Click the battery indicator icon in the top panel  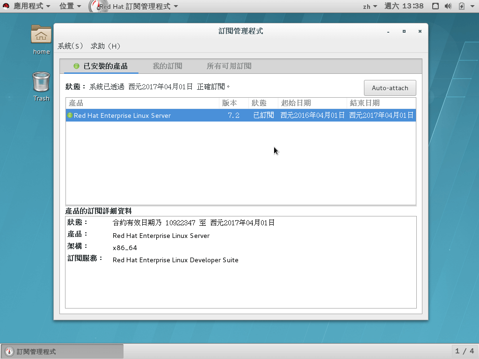(x=461, y=6)
